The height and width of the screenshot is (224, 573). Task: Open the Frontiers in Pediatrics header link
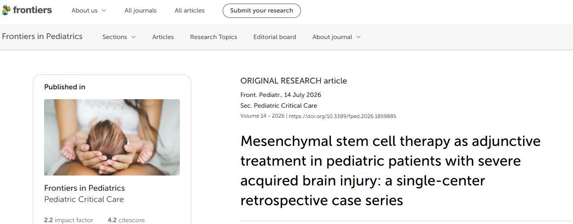[x=42, y=37]
